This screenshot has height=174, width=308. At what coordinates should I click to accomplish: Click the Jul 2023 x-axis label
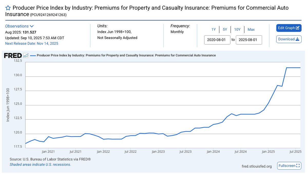[186, 152]
